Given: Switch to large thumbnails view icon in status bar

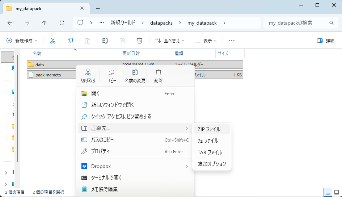Looking at the screenshot, I should [x=337, y=192].
